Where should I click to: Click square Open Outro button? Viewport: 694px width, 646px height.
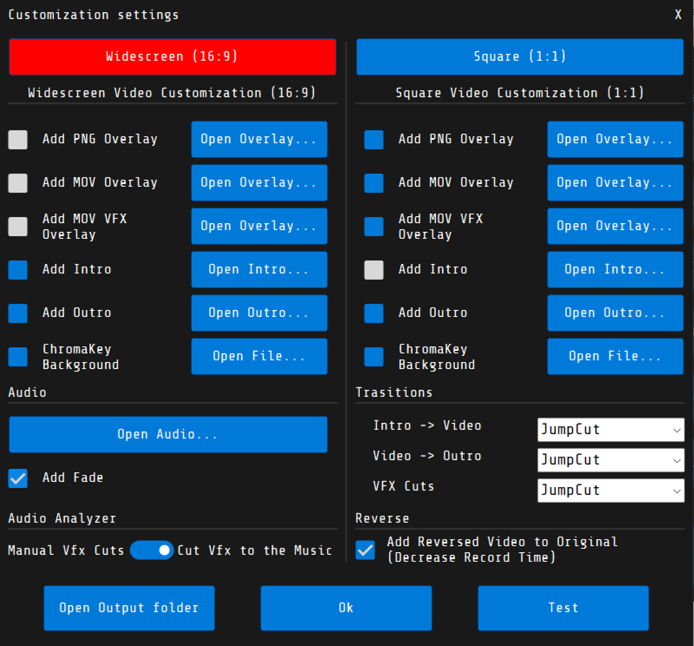point(615,313)
